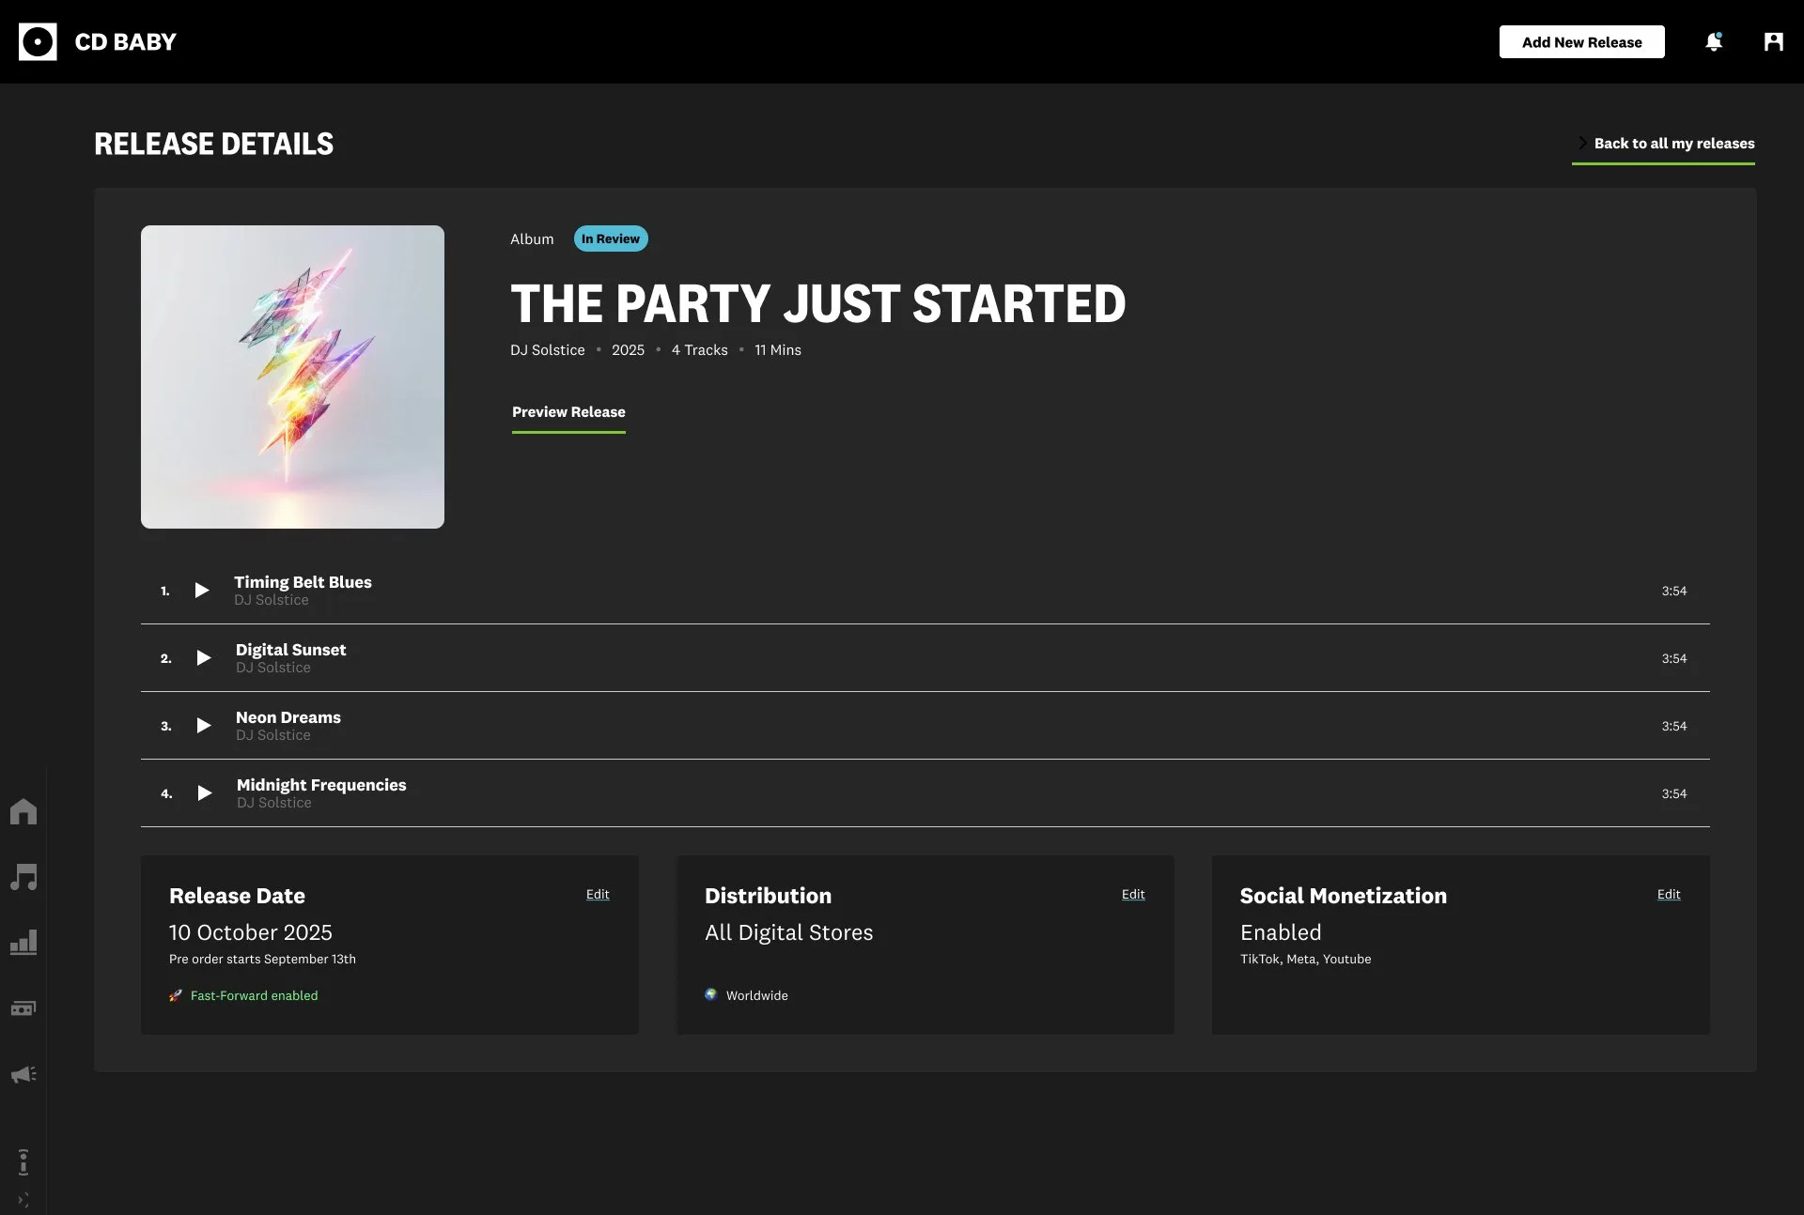The height and width of the screenshot is (1215, 1804).
Task: Open the megaphone promotion sidebar icon
Action: [x=23, y=1073]
